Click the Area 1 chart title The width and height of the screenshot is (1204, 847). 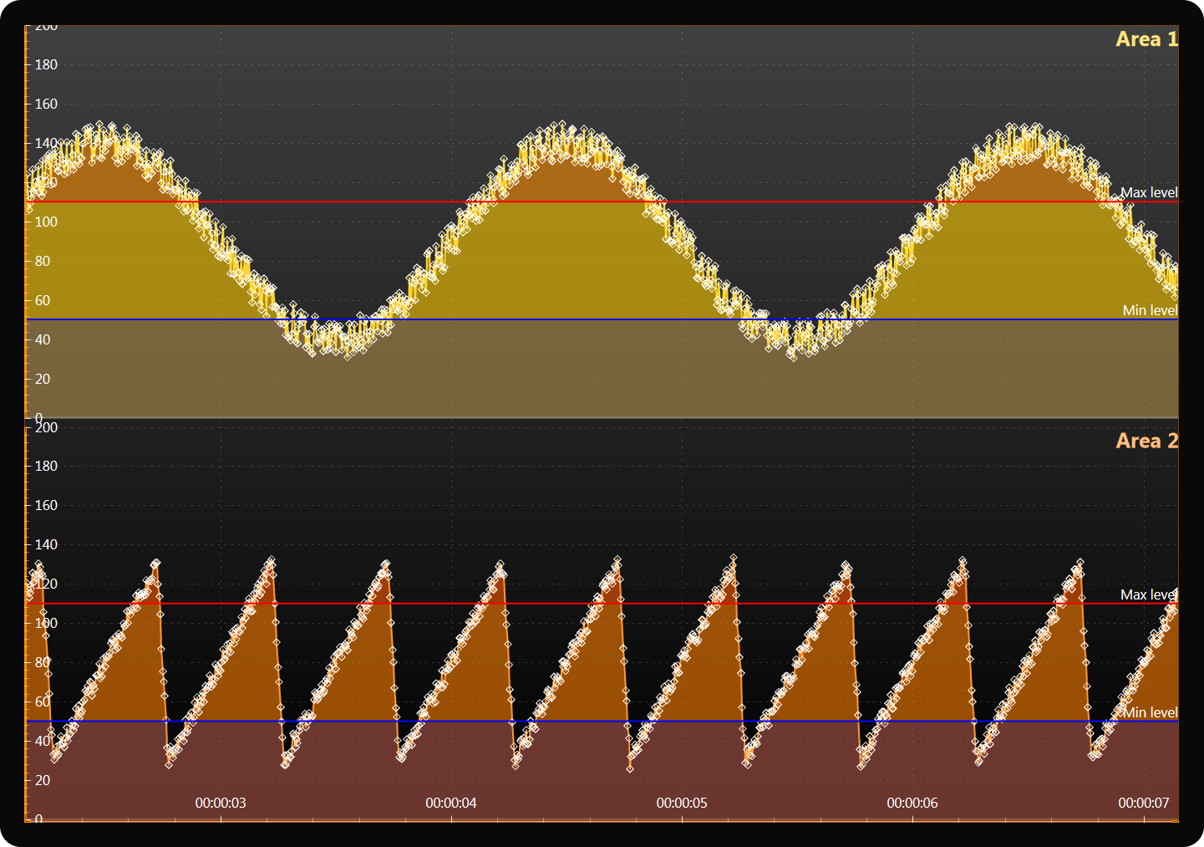(x=1146, y=39)
